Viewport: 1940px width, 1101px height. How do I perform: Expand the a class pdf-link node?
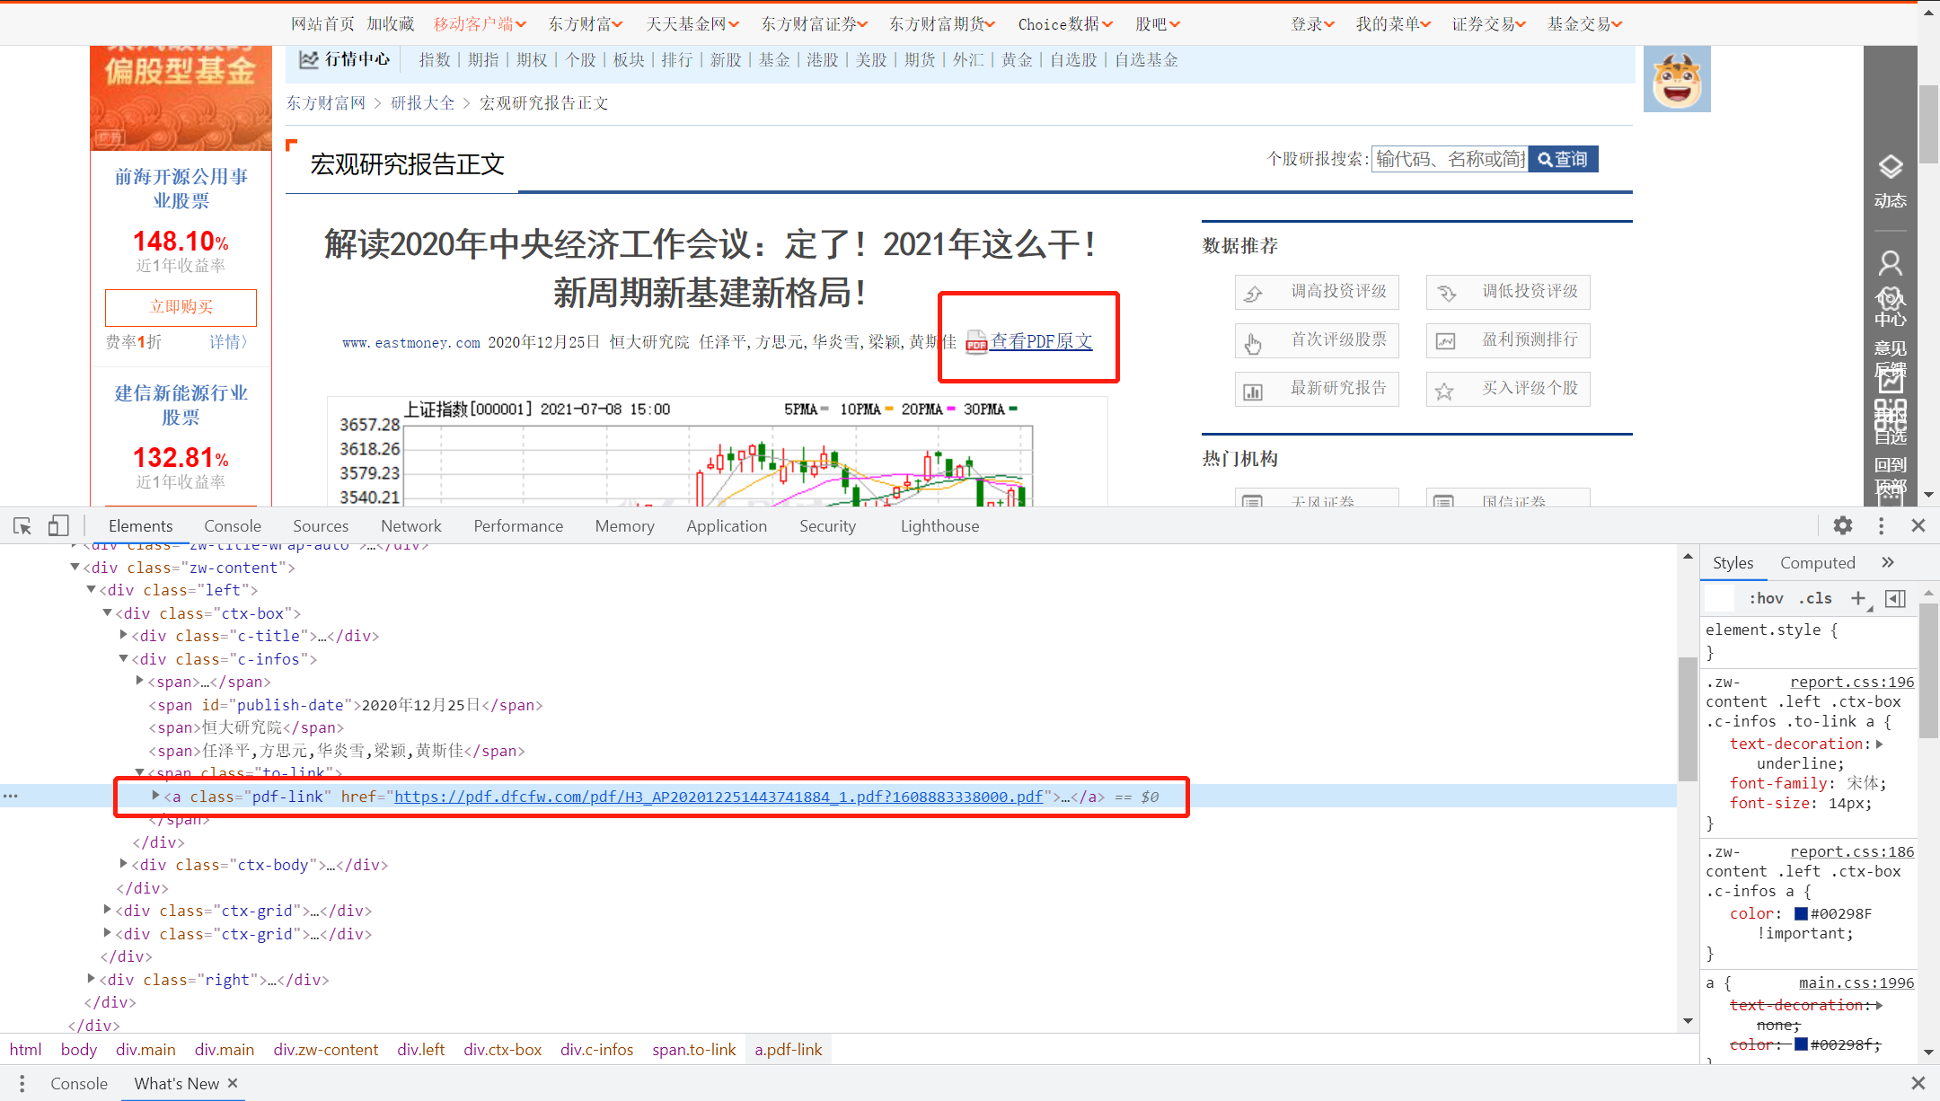click(x=155, y=796)
